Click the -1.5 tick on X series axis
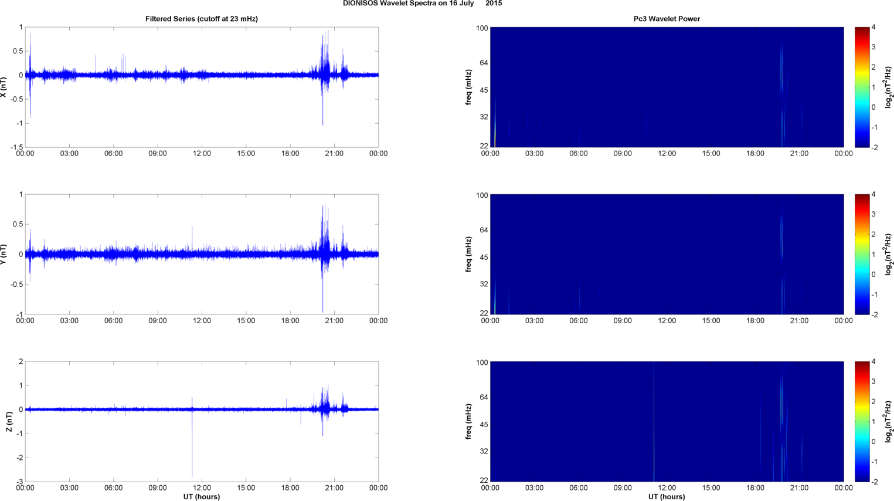This screenshot has width=894, height=501. (17, 147)
